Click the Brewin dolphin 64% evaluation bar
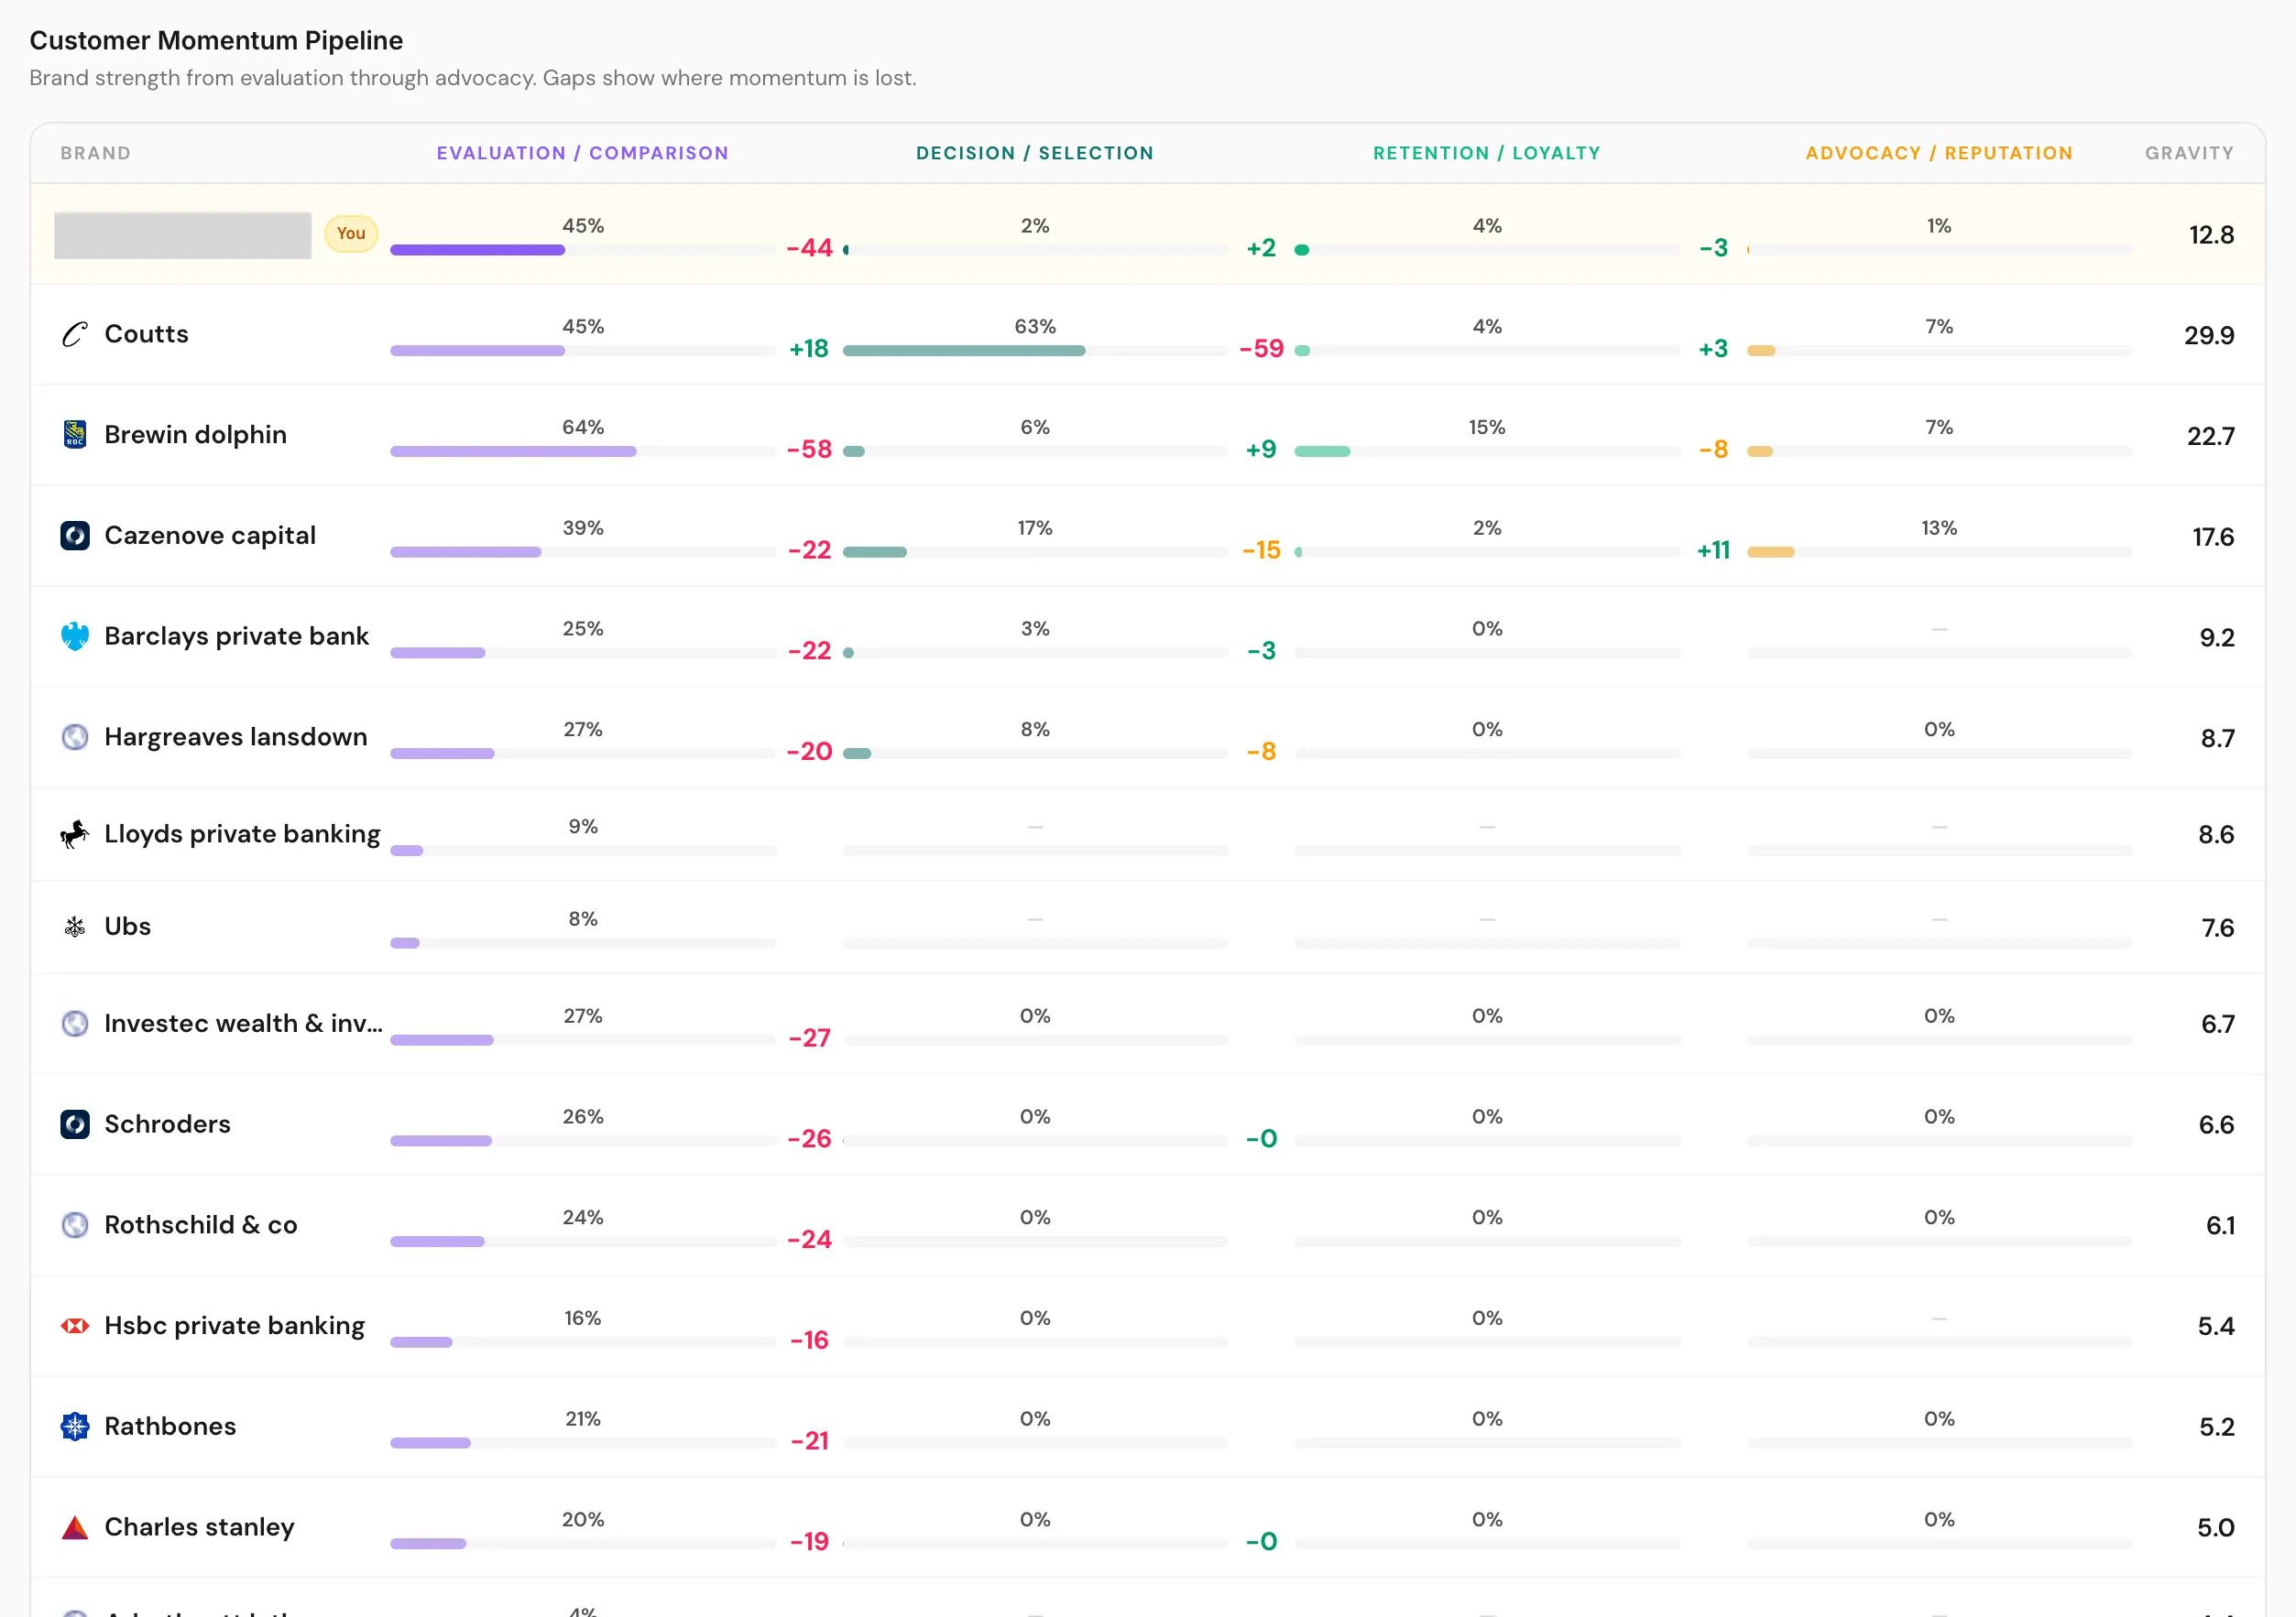Viewport: 2296px width, 1617px height. pos(513,451)
